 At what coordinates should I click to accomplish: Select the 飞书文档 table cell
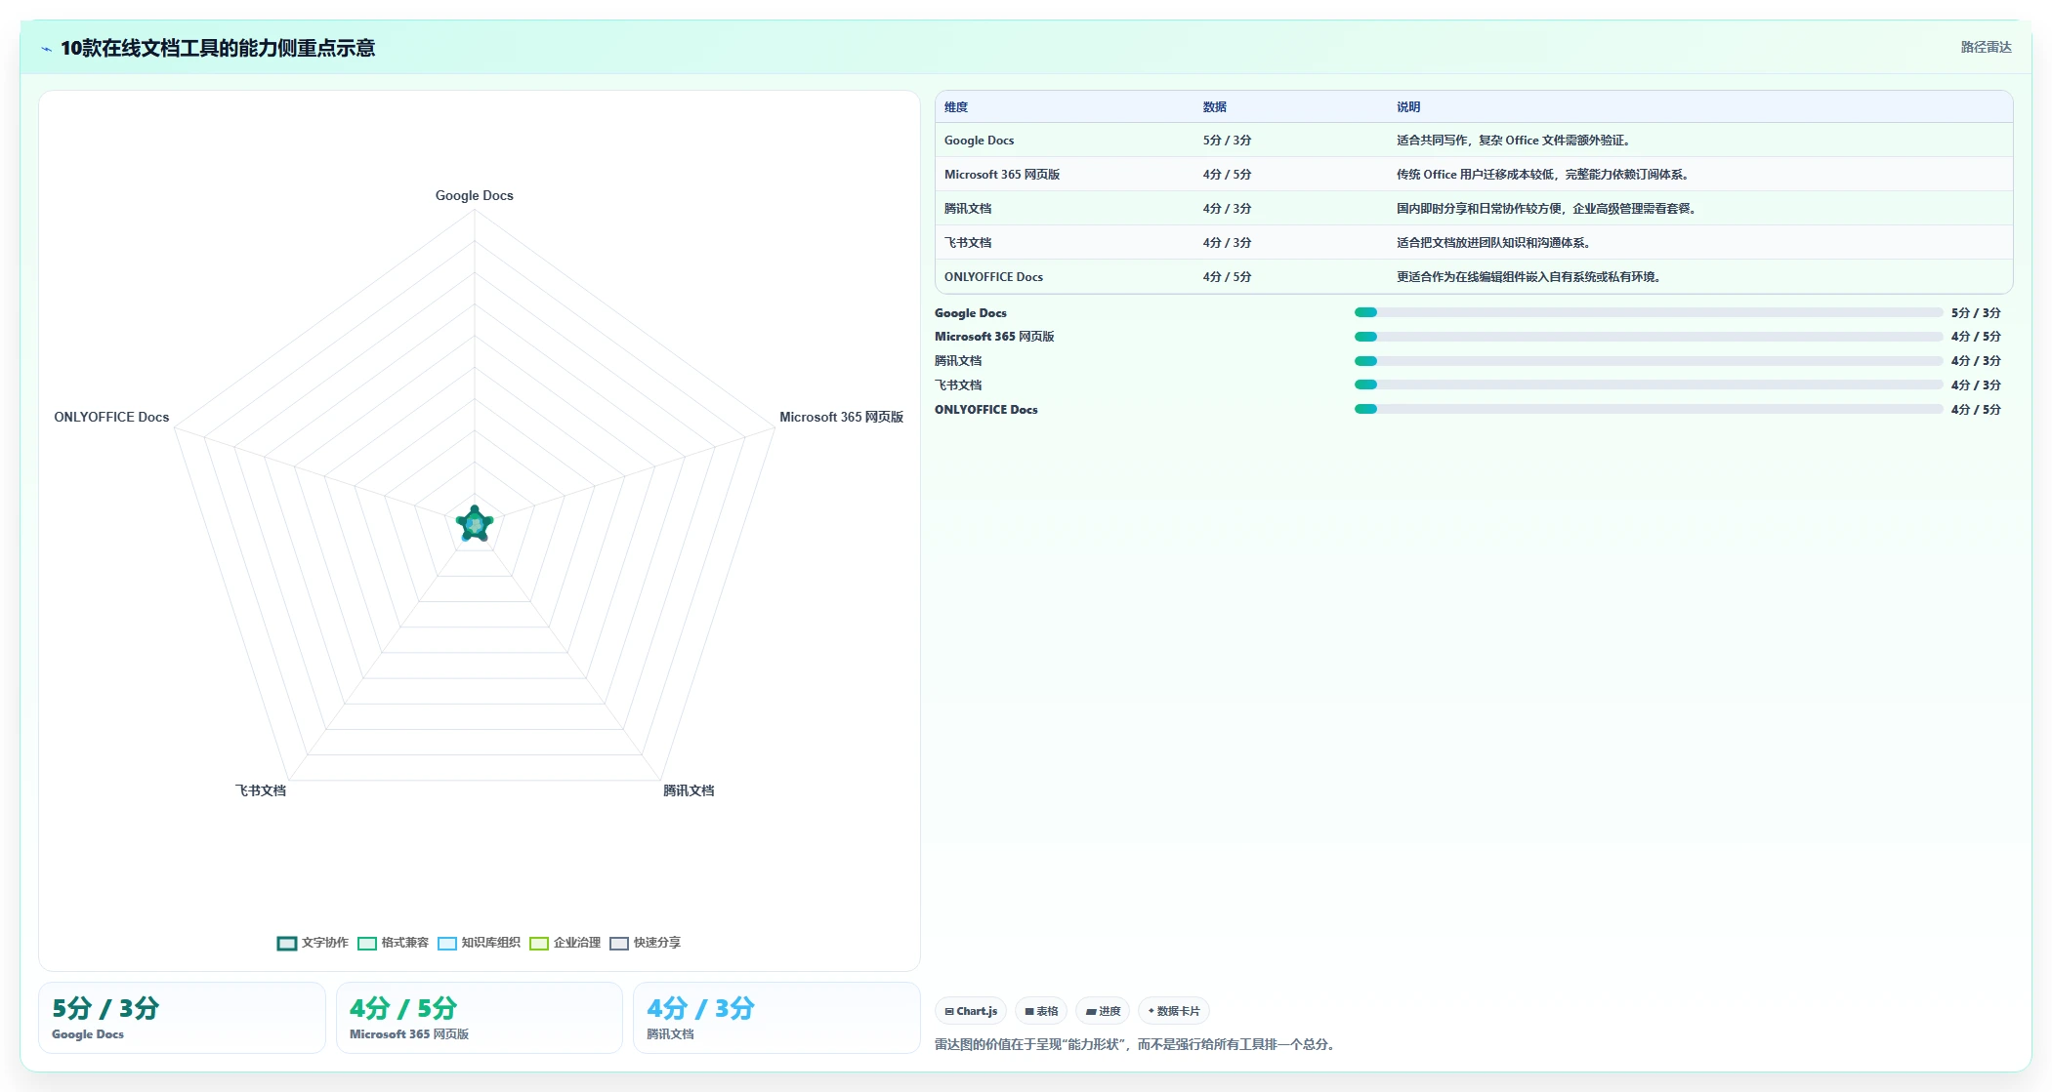tap(968, 243)
